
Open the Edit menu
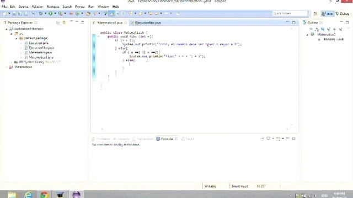[x=13, y=7]
